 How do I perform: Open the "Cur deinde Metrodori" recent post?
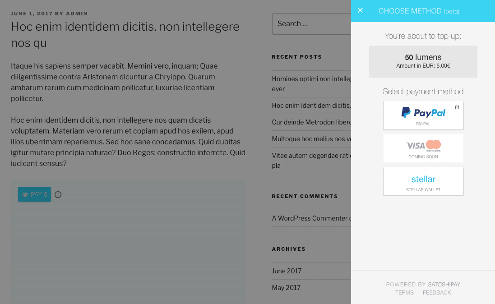[x=311, y=122]
